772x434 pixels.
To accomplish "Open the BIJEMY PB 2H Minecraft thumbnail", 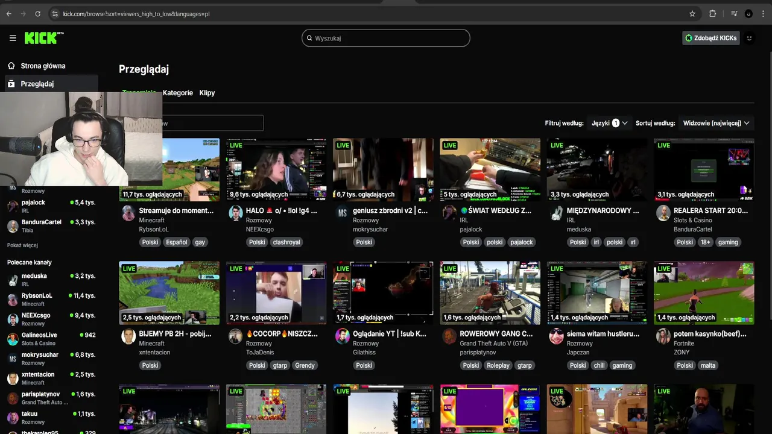I will [169, 292].
